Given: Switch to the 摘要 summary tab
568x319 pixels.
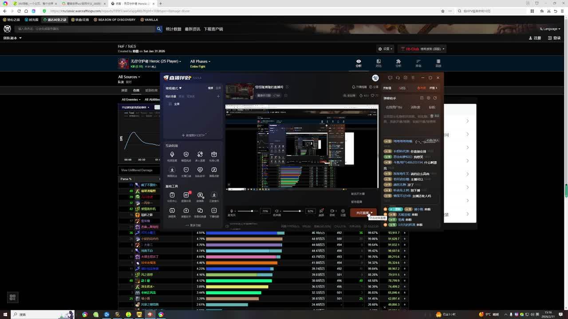Looking at the screenshot, I should (124, 90).
